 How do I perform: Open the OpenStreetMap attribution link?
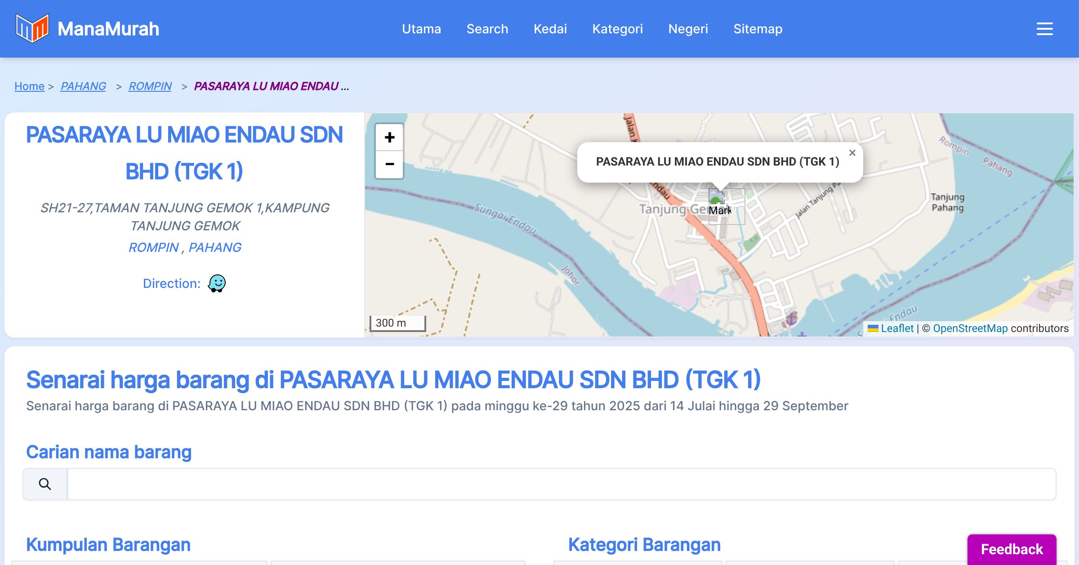coord(970,328)
